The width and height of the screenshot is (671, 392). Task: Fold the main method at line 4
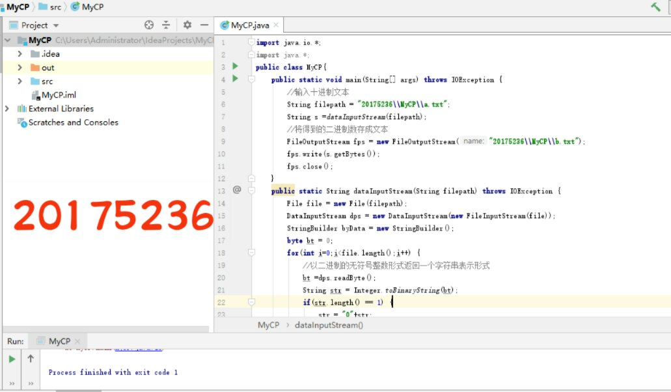click(x=252, y=79)
